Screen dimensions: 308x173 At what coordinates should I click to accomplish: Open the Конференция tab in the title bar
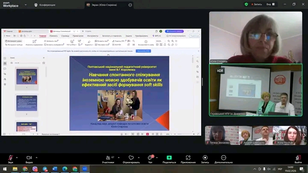pos(44,5)
